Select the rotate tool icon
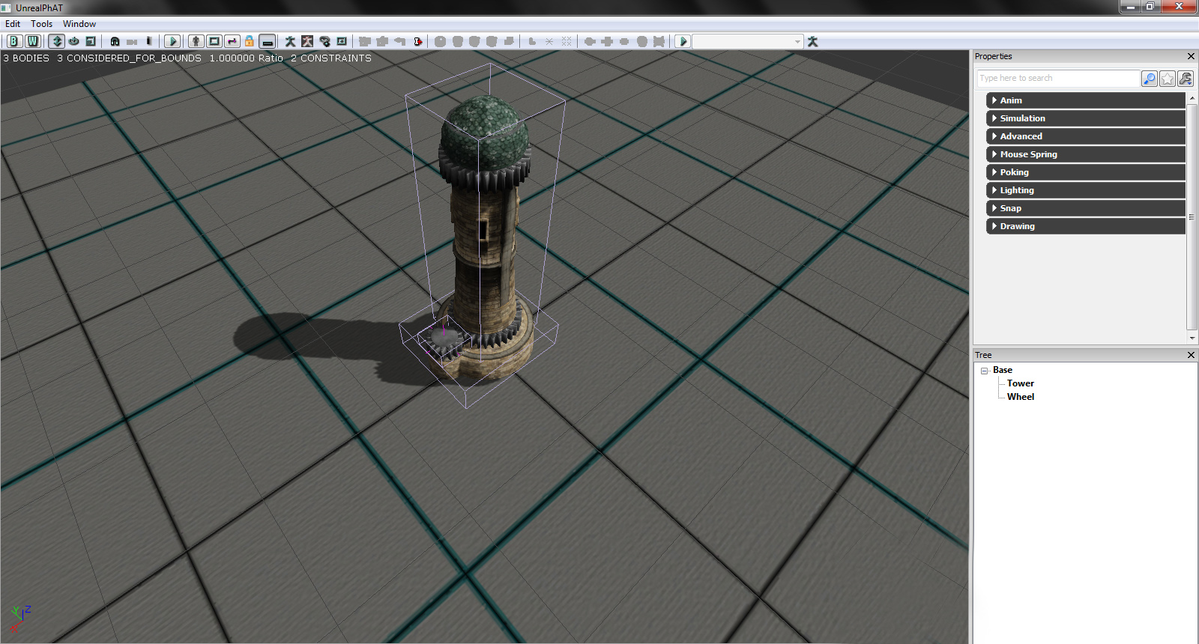The width and height of the screenshot is (1199, 644). click(73, 41)
